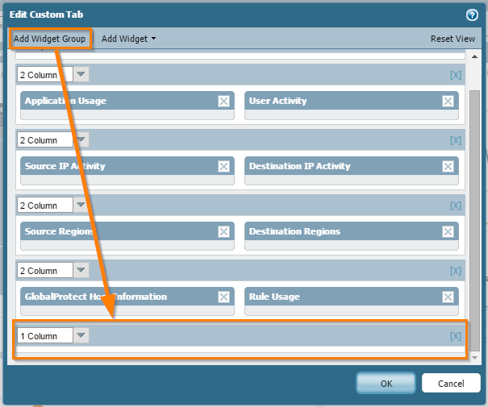
Task: Delete widget group containing Destination Regions
Action: tap(455, 206)
